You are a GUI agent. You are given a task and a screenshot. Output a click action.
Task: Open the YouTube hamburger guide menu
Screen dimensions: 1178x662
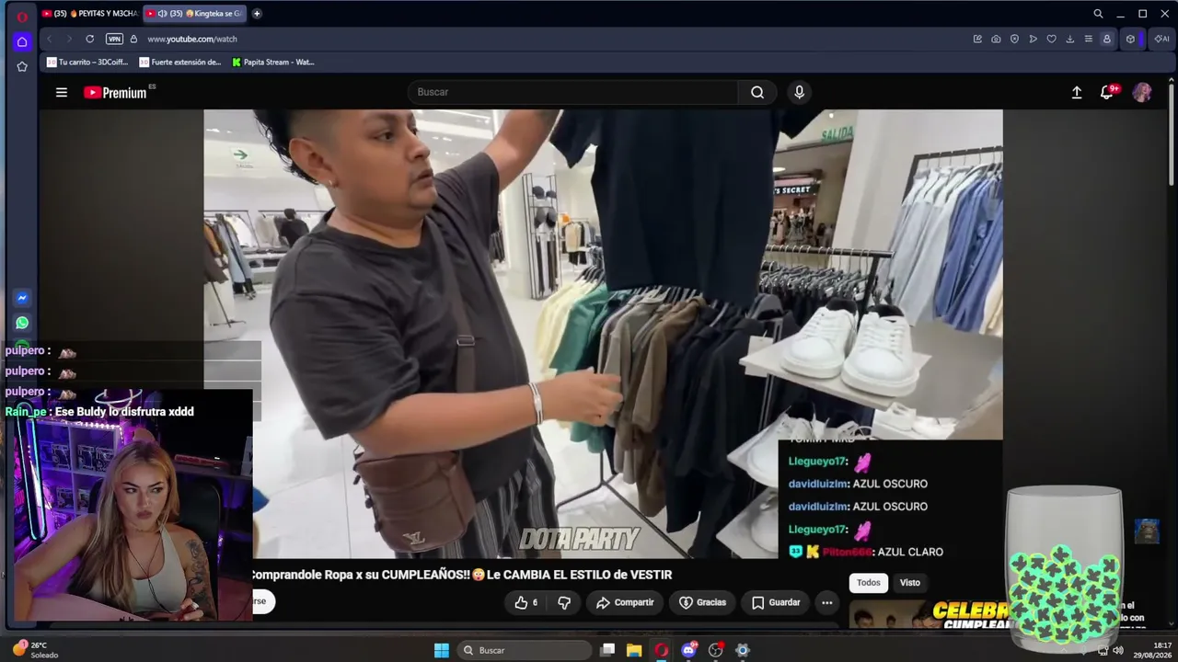[62, 92]
